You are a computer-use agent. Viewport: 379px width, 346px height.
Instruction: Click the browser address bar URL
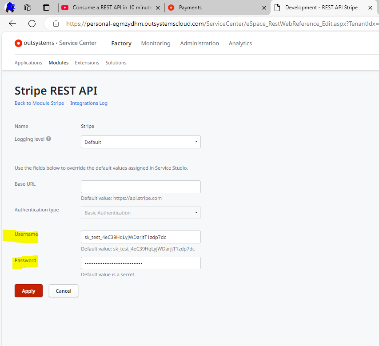(x=222, y=24)
